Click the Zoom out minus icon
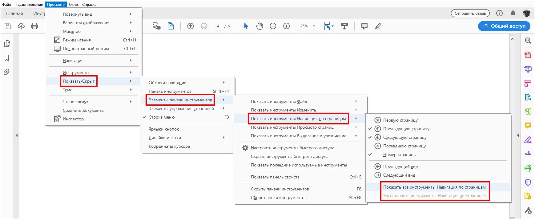 (x=273, y=26)
